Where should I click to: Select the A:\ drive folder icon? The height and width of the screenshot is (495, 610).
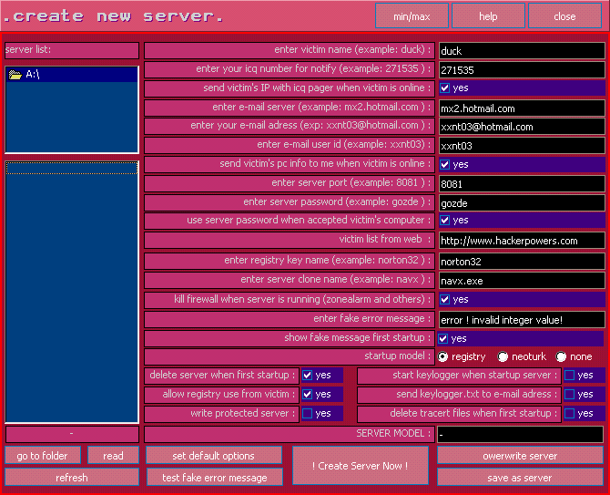[x=15, y=75]
